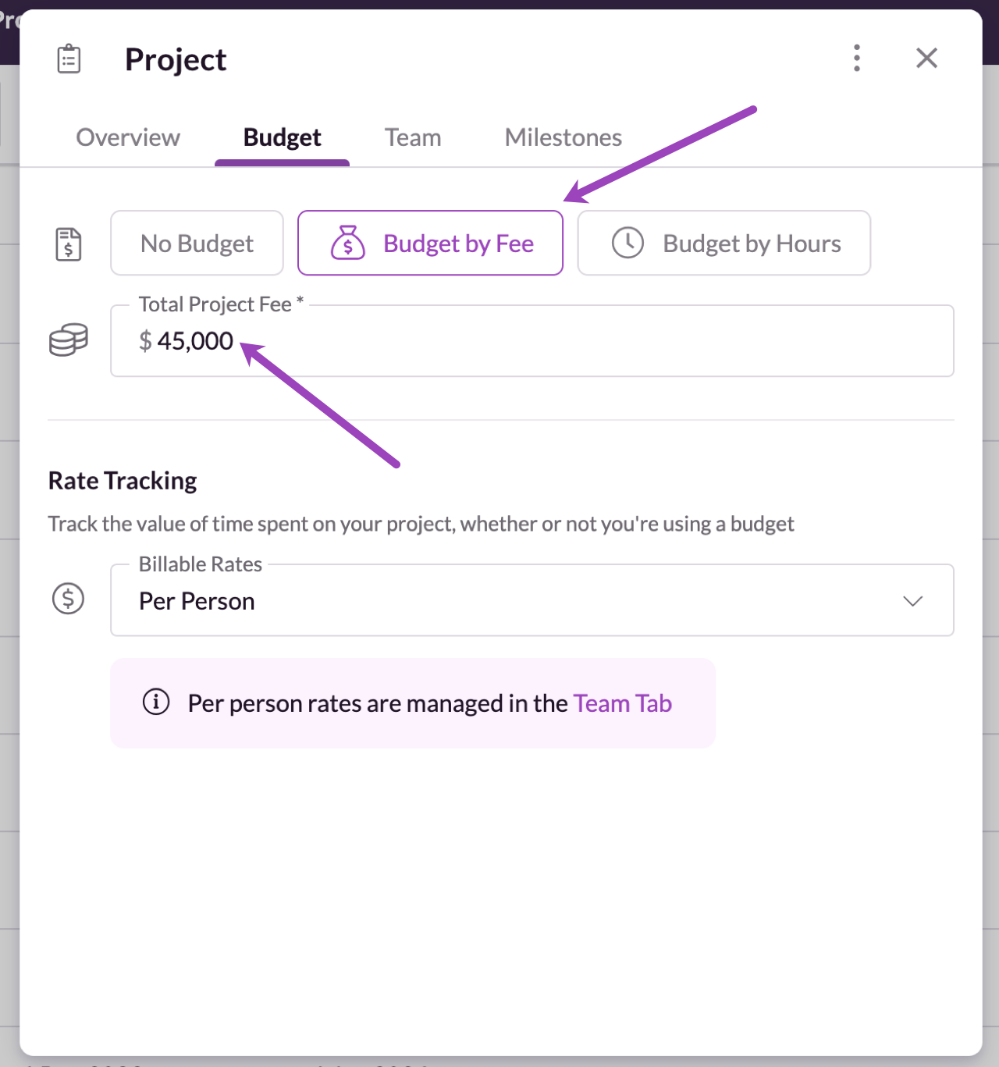Close the Project dialog
The height and width of the screenshot is (1067, 999).
point(926,58)
